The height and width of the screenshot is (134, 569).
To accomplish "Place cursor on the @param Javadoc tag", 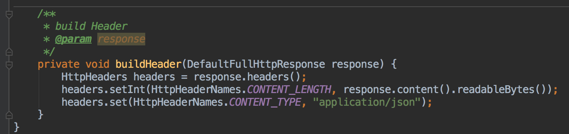I will 73,39.
